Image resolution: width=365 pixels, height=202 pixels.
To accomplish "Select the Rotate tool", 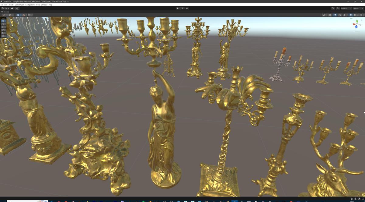I will (x=3, y=27).
